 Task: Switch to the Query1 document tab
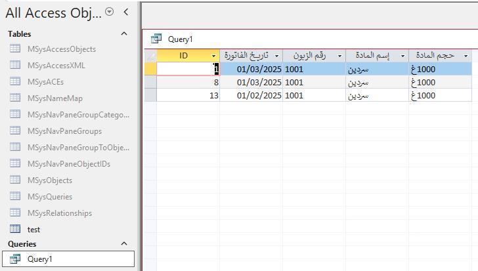(x=181, y=39)
